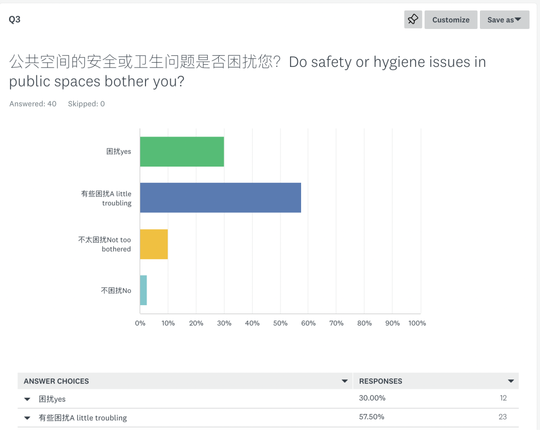Viewport: 540px width, 430px height.
Task: Select the blue A little troubling bar
Action: (220, 198)
